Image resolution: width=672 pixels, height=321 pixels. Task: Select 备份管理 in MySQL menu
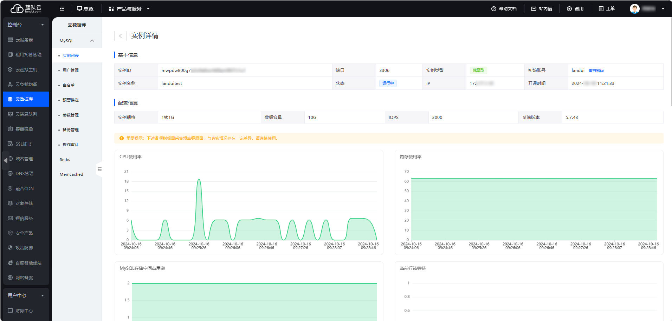(x=71, y=130)
